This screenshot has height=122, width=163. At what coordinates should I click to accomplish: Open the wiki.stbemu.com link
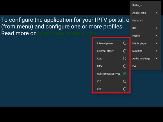(x=68, y=33)
